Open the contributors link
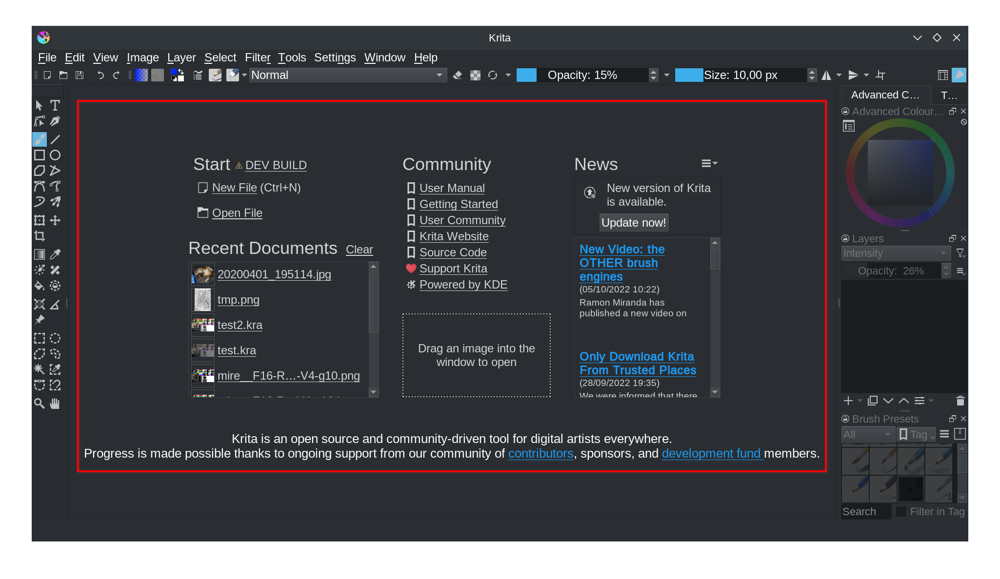This screenshot has height=579, width=1000. pyautogui.click(x=540, y=453)
